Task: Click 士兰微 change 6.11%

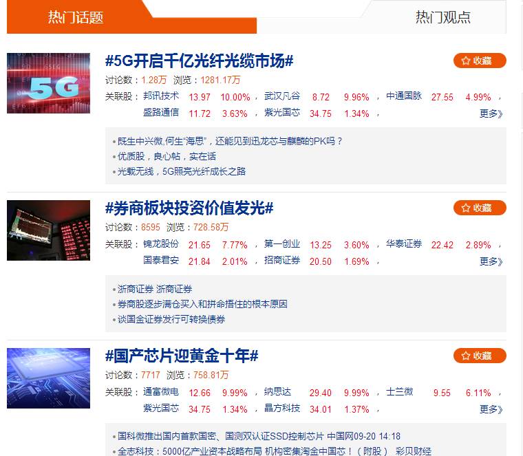Action: click(x=478, y=393)
